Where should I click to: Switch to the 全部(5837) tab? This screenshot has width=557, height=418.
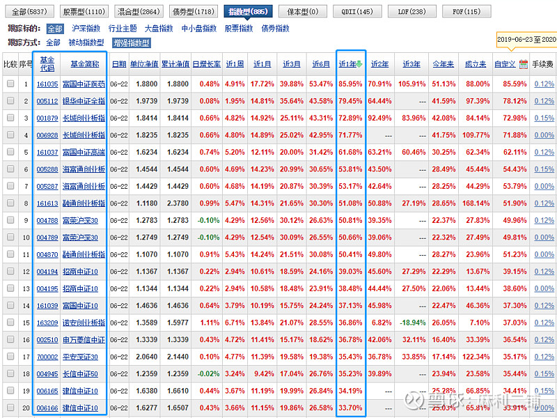pos(29,11)
